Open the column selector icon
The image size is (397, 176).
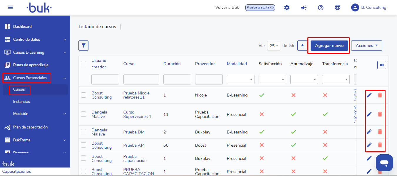click(381, 65)
